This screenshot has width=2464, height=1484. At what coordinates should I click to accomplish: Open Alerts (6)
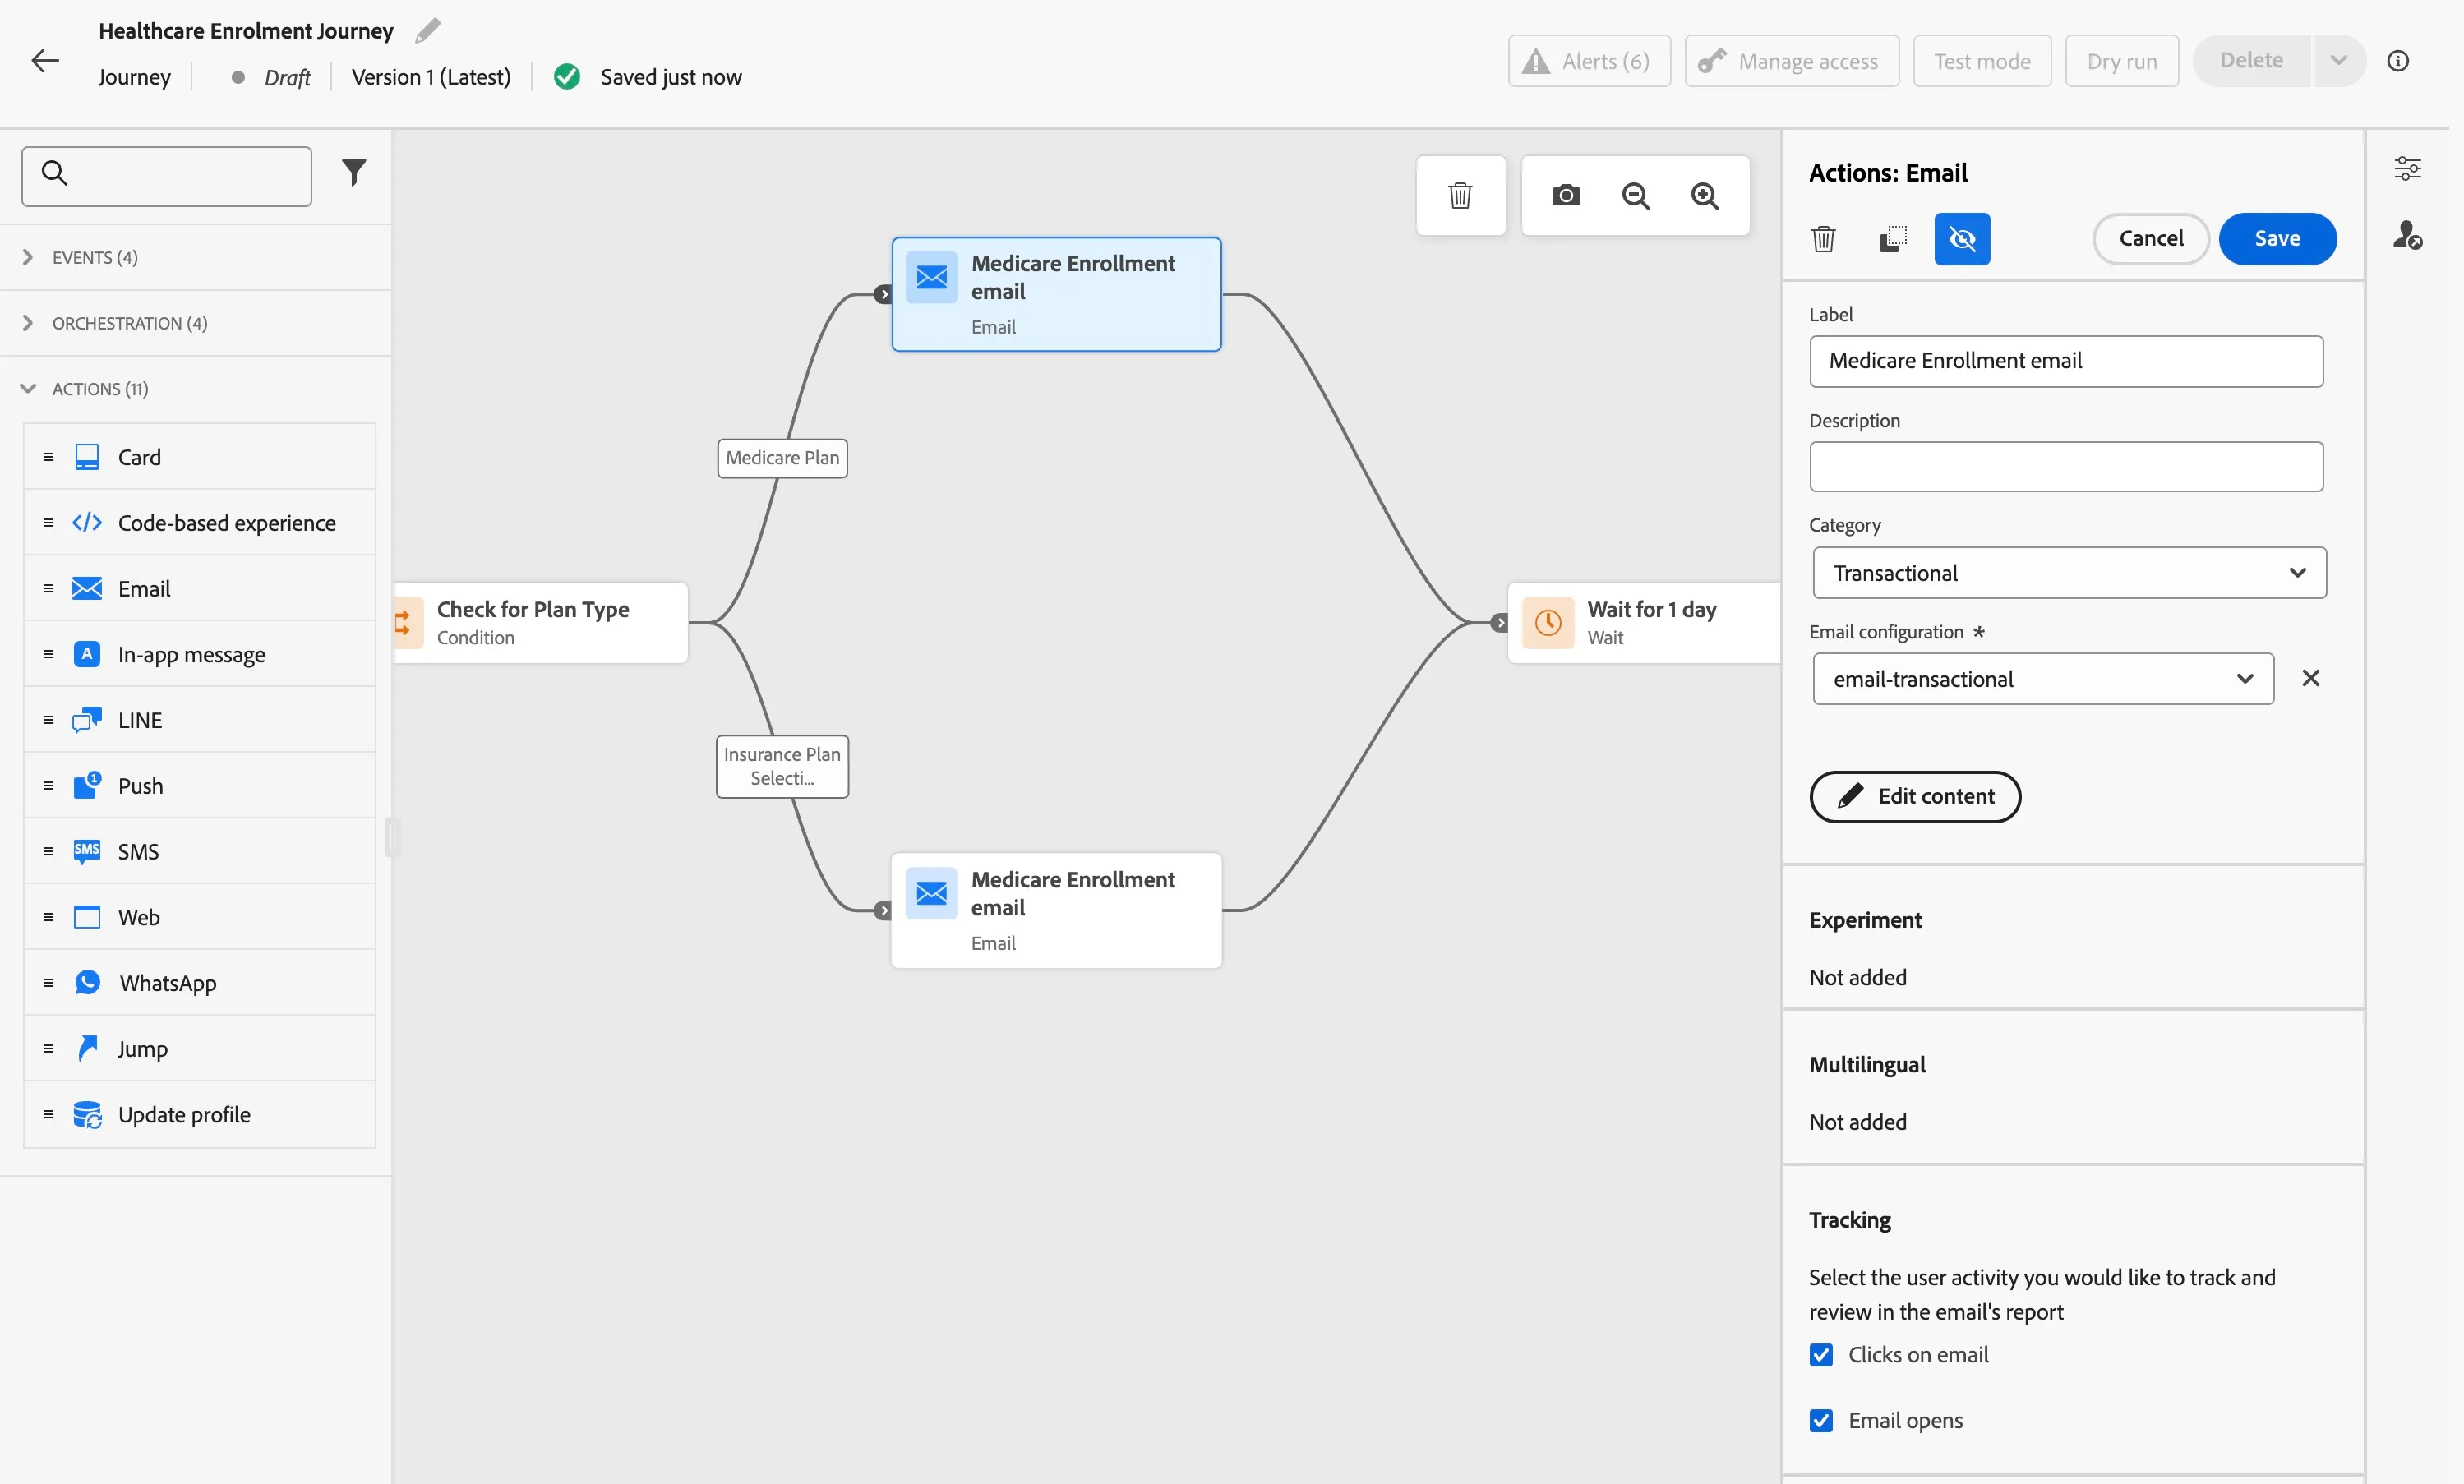point(1589,61)
